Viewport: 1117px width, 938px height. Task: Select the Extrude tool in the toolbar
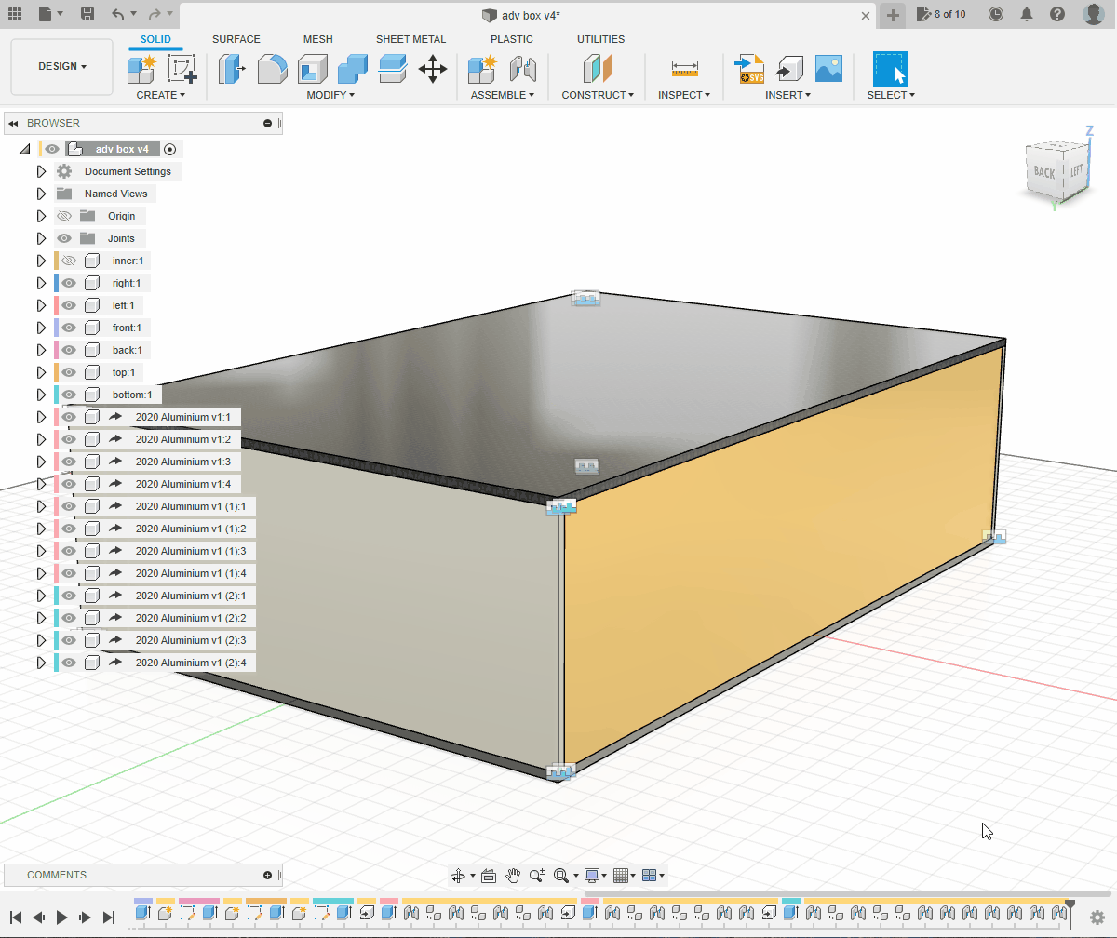[231, 69]
